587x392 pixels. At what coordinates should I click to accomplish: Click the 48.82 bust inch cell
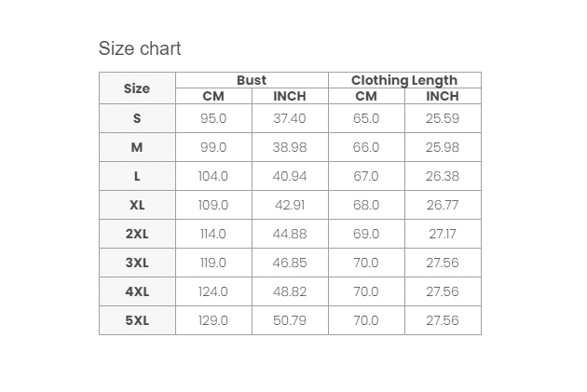pos(290,291)
